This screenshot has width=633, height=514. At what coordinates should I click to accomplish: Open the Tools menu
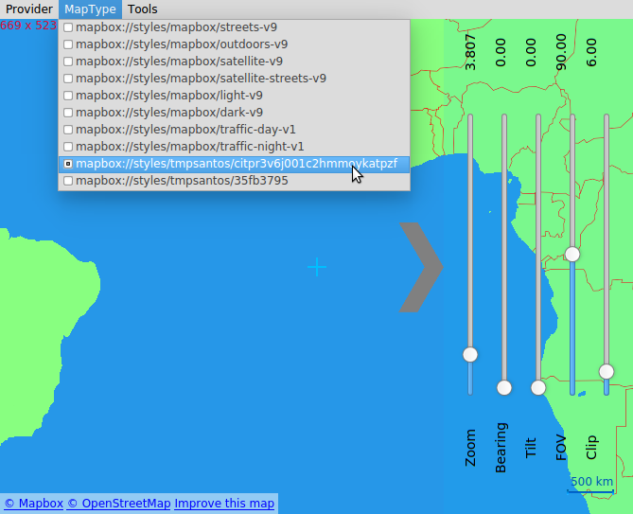(x=142, y=9)
